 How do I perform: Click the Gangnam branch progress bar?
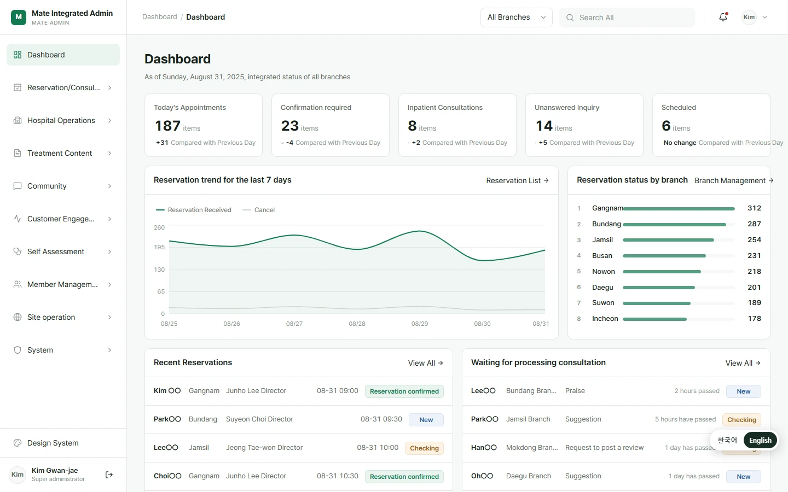(679, 208)
